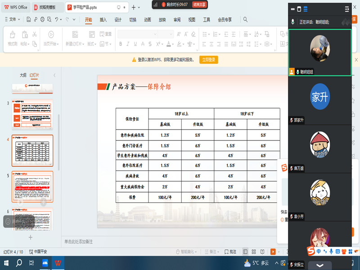Select the Format Painter (格式刷) tool
This screenshot has width=360, height=270.
click(x=11, y=35)
